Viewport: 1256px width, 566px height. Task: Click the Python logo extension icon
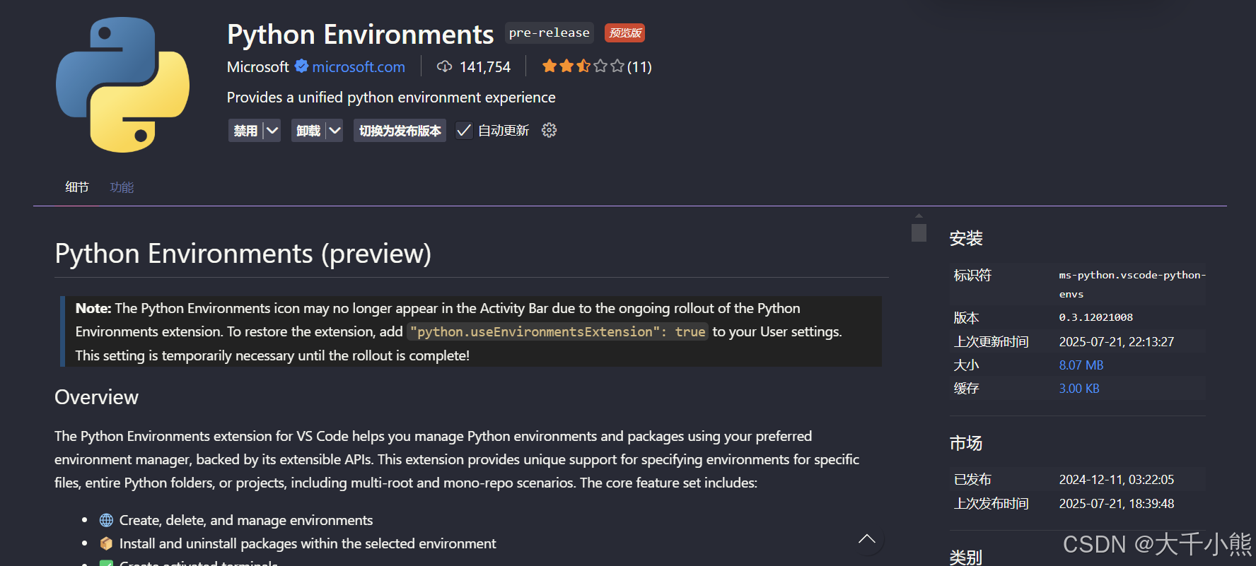click(x=123, y=85)
